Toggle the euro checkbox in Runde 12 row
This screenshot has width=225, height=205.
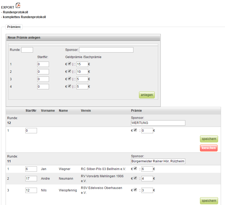135,130
